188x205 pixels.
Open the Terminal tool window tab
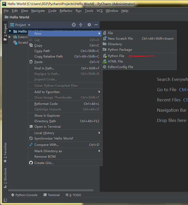tap(51, 195)
